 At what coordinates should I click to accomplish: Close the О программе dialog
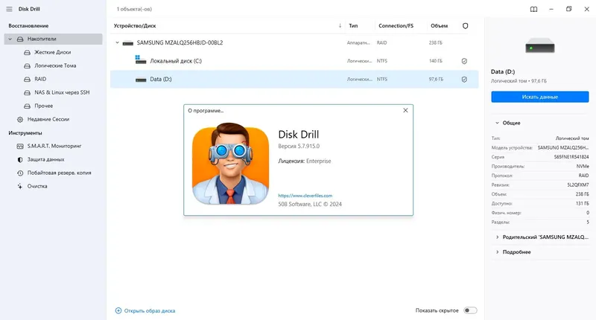pyautogui.click(x=405, y=110)
